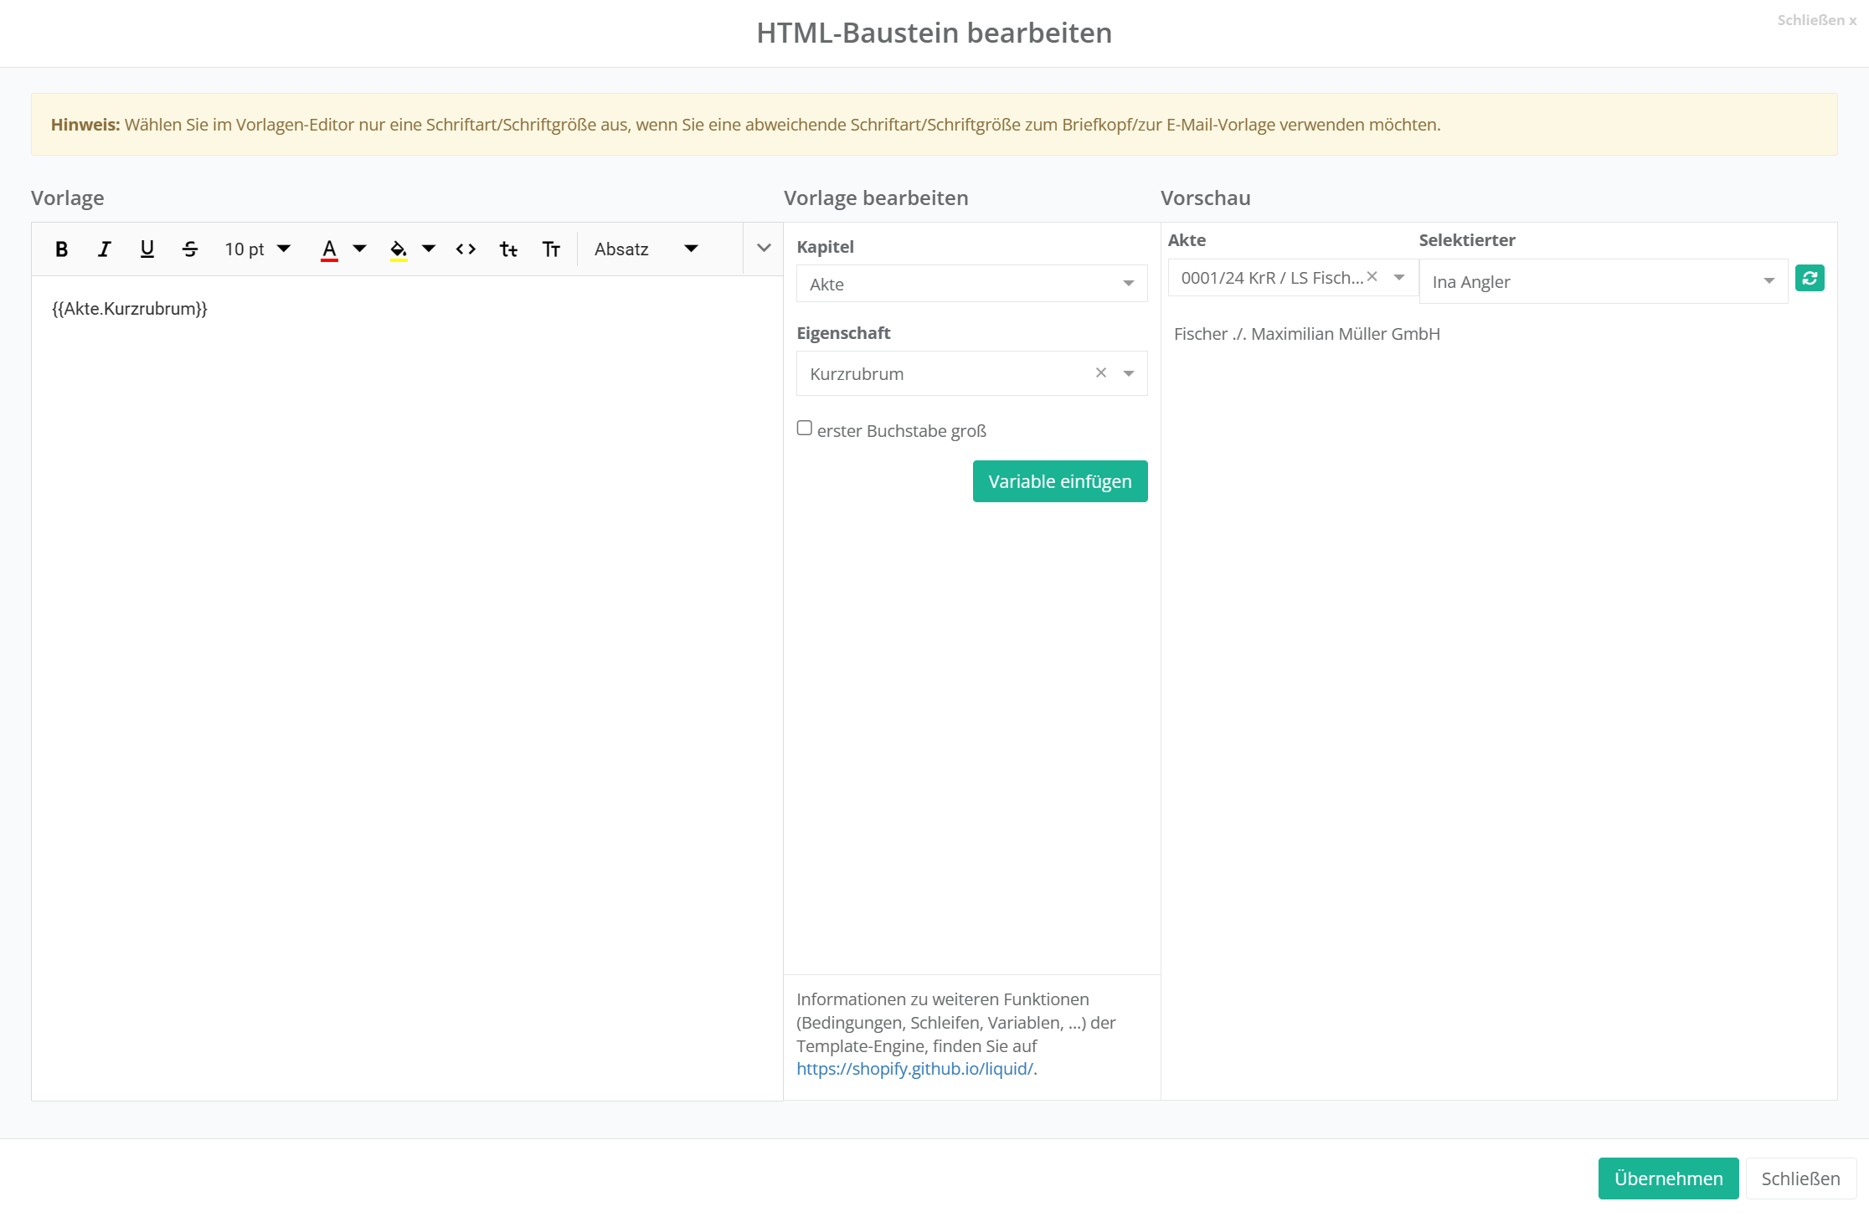Clear the Kurzrubrum Eigenschaft selection
The width and height of the screenshot is (1869, 1217).
1101,373
